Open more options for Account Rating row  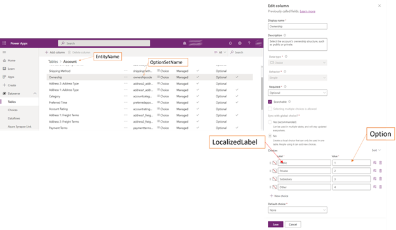coord(126,109)
